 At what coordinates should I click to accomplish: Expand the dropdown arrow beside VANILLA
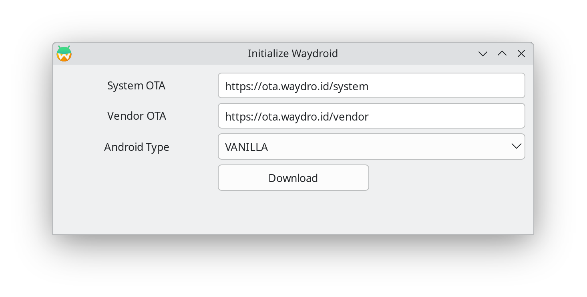[x=517, y=146]
